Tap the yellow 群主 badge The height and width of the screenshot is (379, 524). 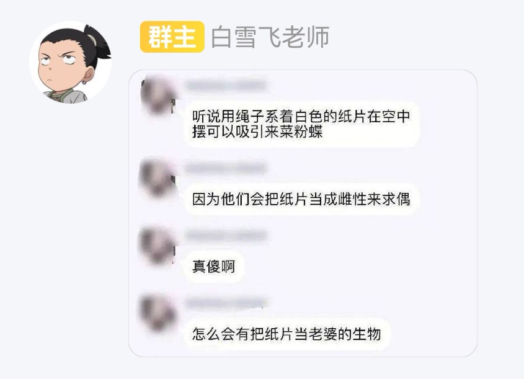tap(172, 37)
